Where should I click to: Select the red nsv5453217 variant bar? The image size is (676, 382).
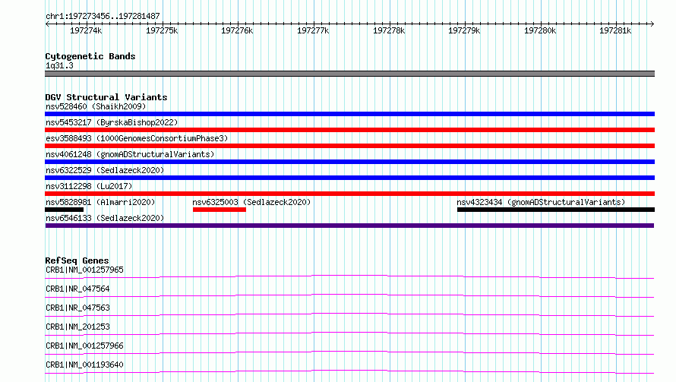coord(349,130)
